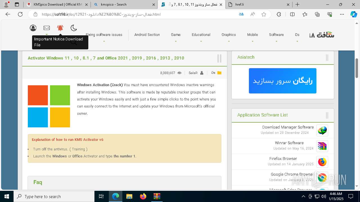Go back with the browser back arrow
The width and height of the screenshot is (360, 202).
click(8, 14)
